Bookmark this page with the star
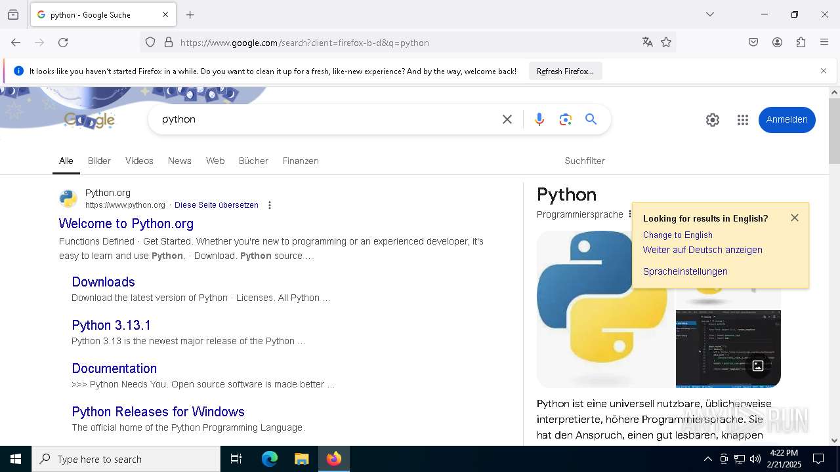840x472 pixels. click(666, 43)
